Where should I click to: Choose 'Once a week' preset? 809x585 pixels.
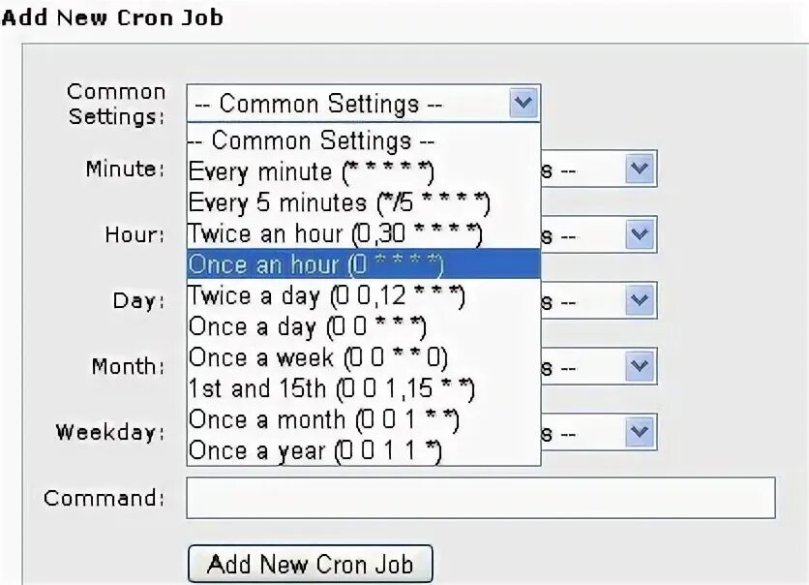(318, 357)
